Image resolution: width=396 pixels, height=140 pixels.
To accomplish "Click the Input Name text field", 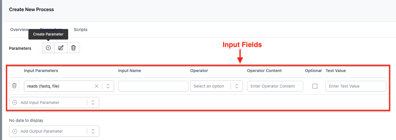I will 153,86.
